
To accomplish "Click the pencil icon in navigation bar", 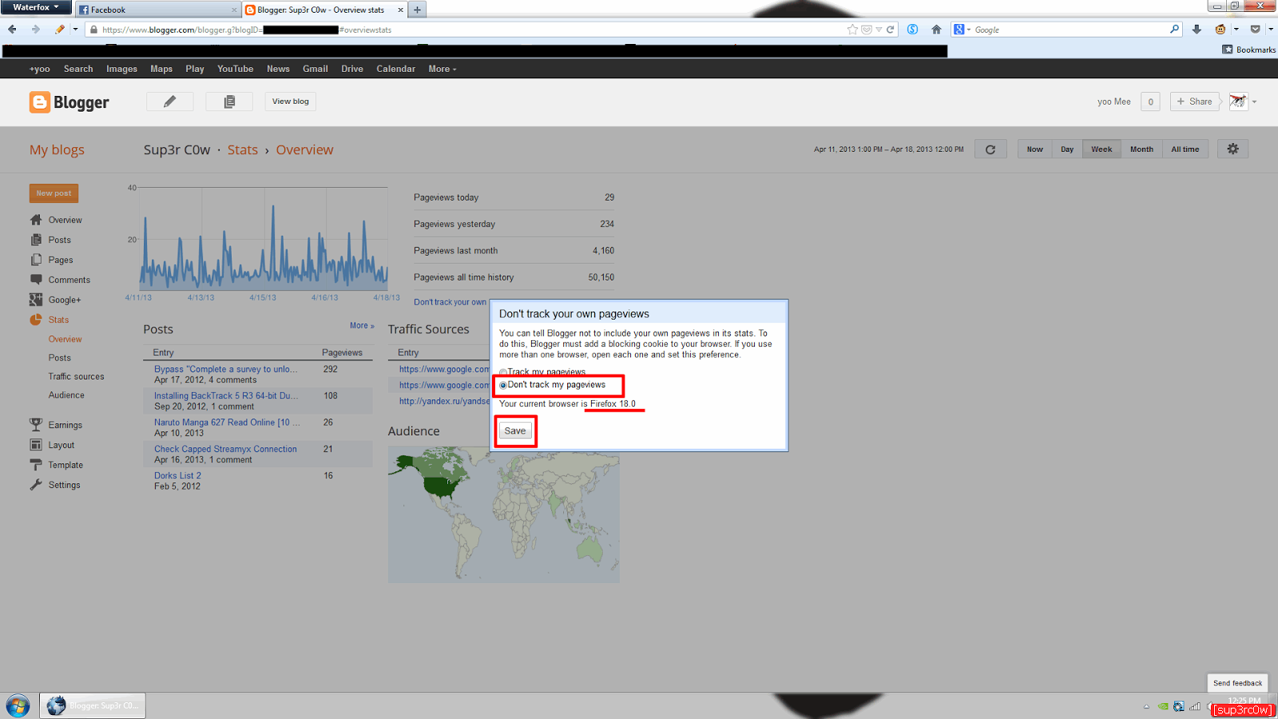I will click(60, 30).
